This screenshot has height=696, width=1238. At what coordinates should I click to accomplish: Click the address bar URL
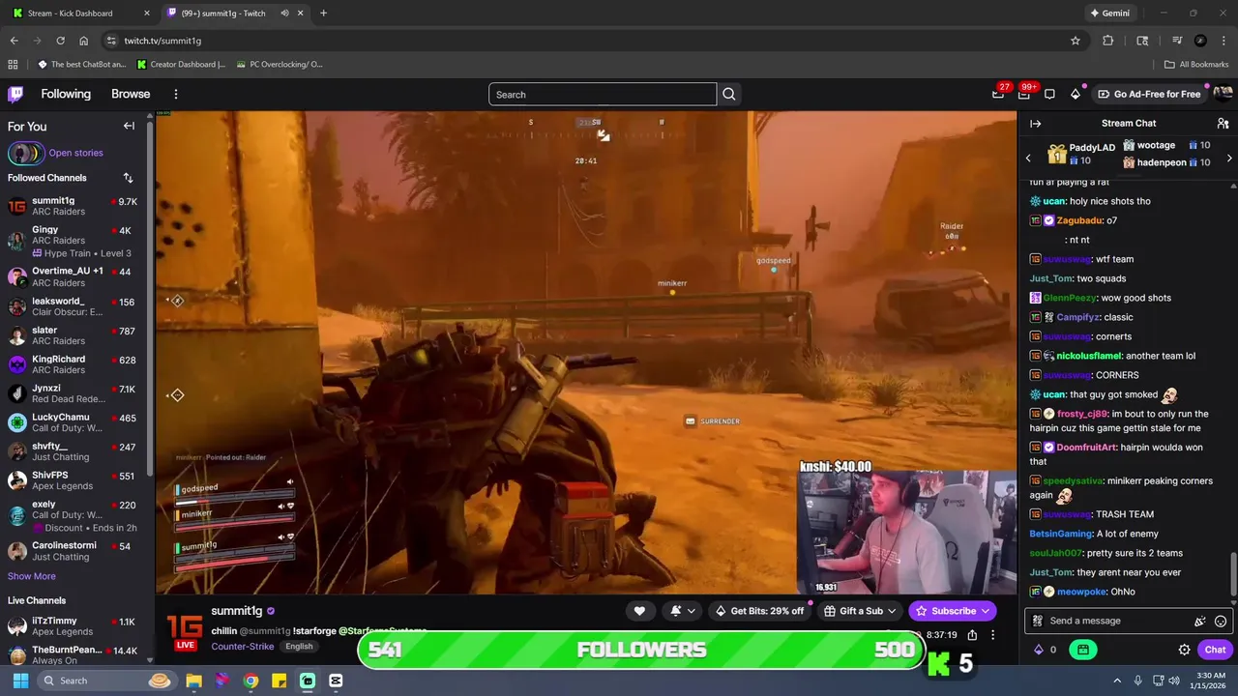162,41
